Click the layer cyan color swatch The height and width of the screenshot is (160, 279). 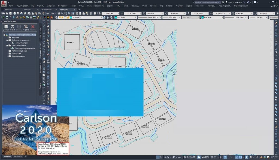[71, 17]
